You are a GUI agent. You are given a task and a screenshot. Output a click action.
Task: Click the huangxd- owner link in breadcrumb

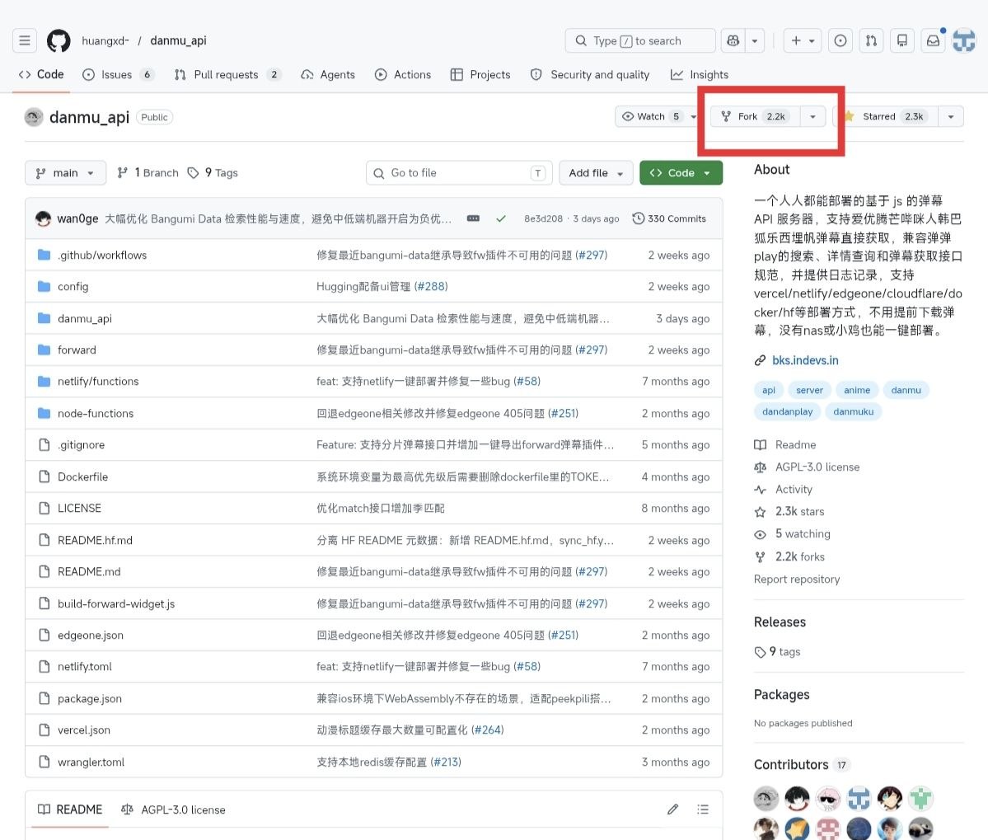coord(105,41)
